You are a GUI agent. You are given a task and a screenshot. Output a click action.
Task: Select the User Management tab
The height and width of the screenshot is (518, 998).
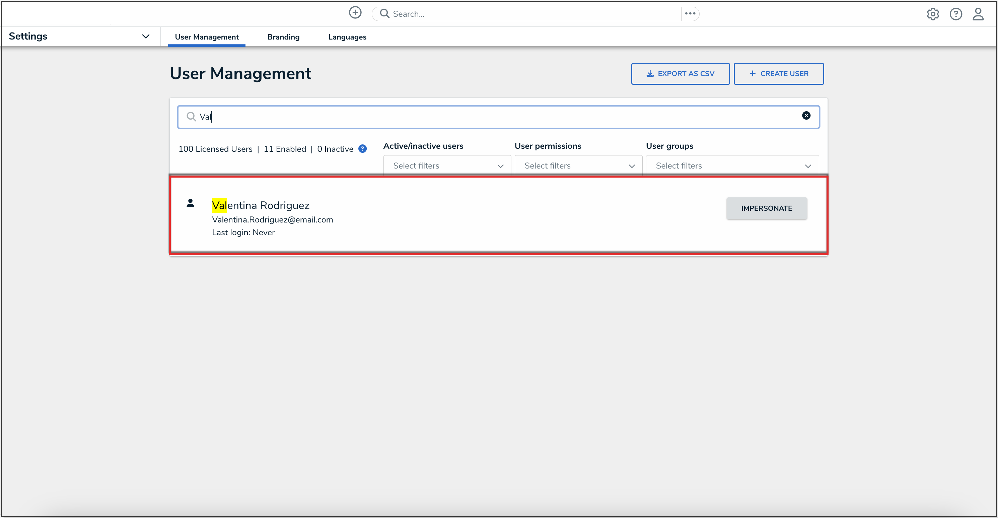[207, 37]
